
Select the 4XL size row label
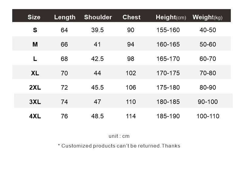tap(35, 116)
